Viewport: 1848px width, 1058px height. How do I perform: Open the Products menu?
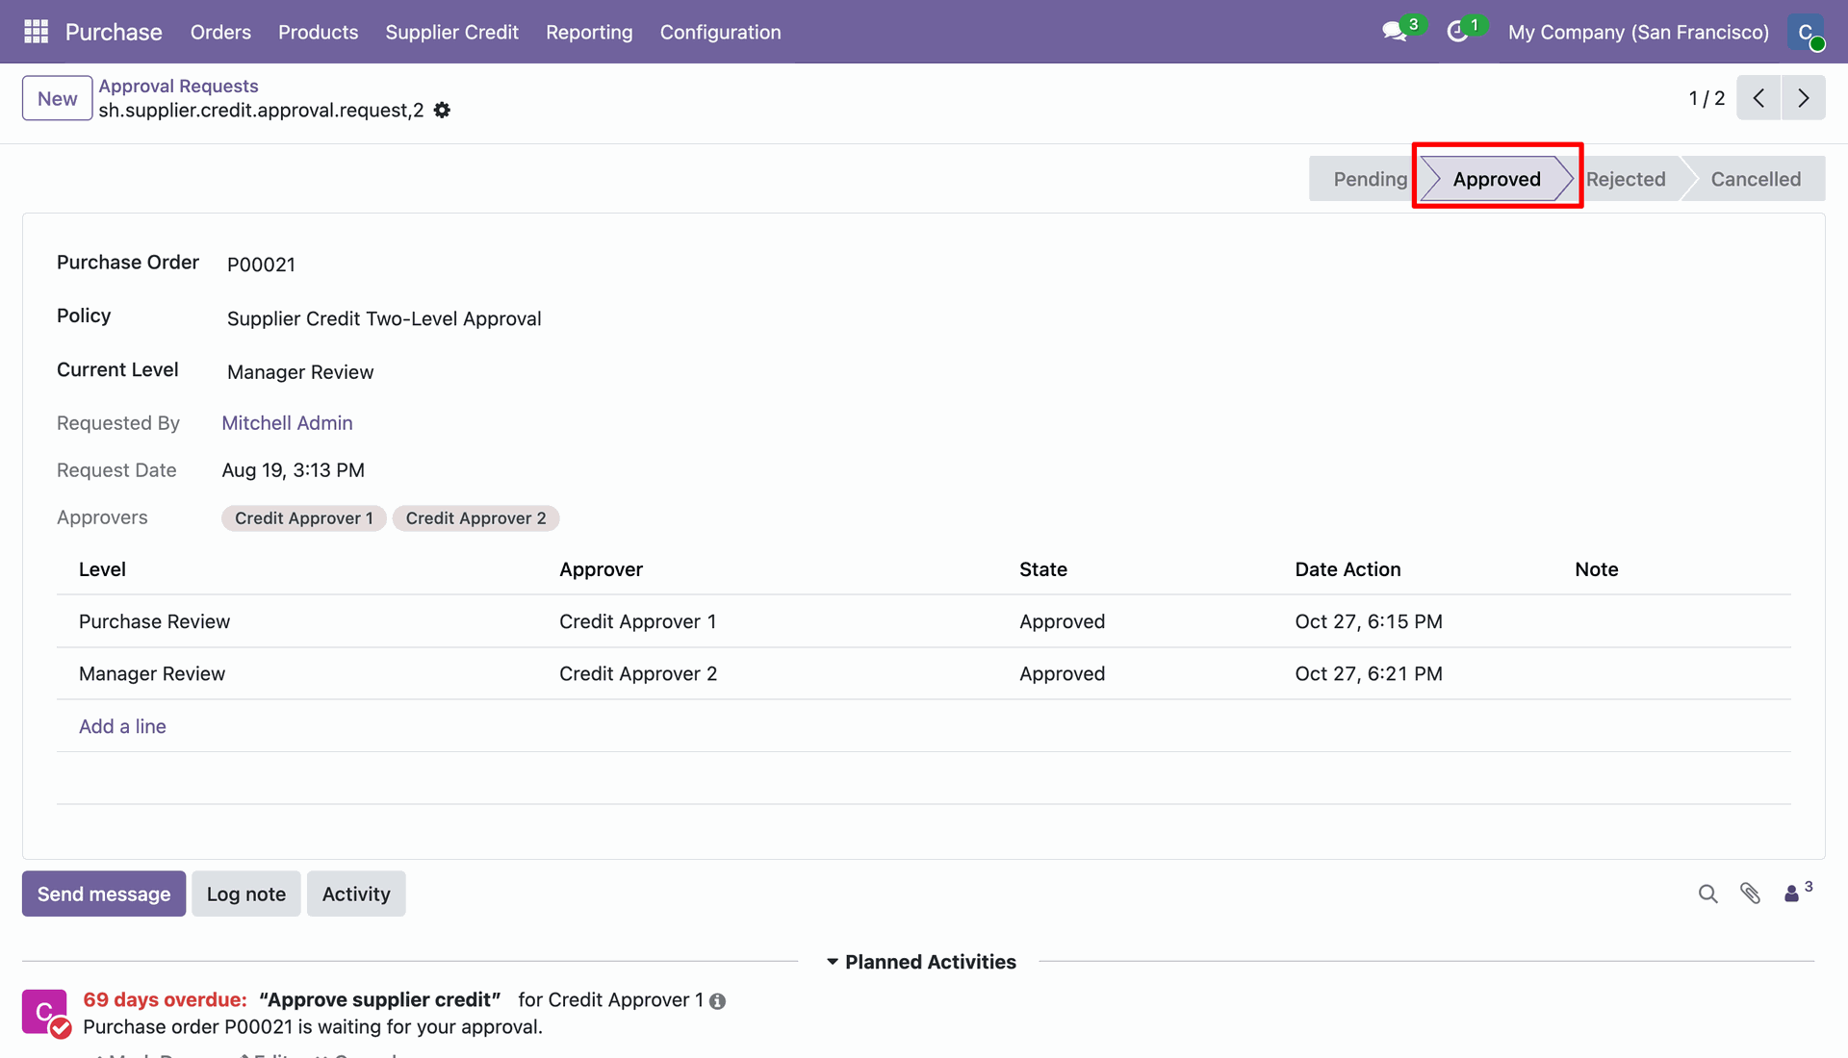pos(318,32)
